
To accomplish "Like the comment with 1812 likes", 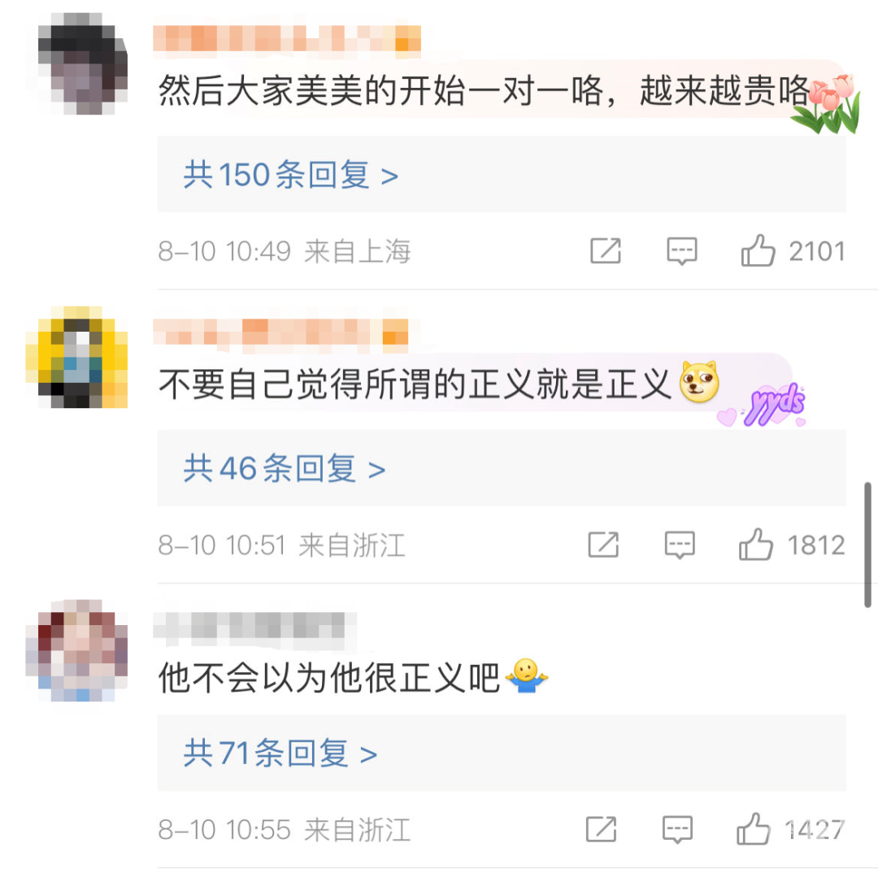I will 756,545.
